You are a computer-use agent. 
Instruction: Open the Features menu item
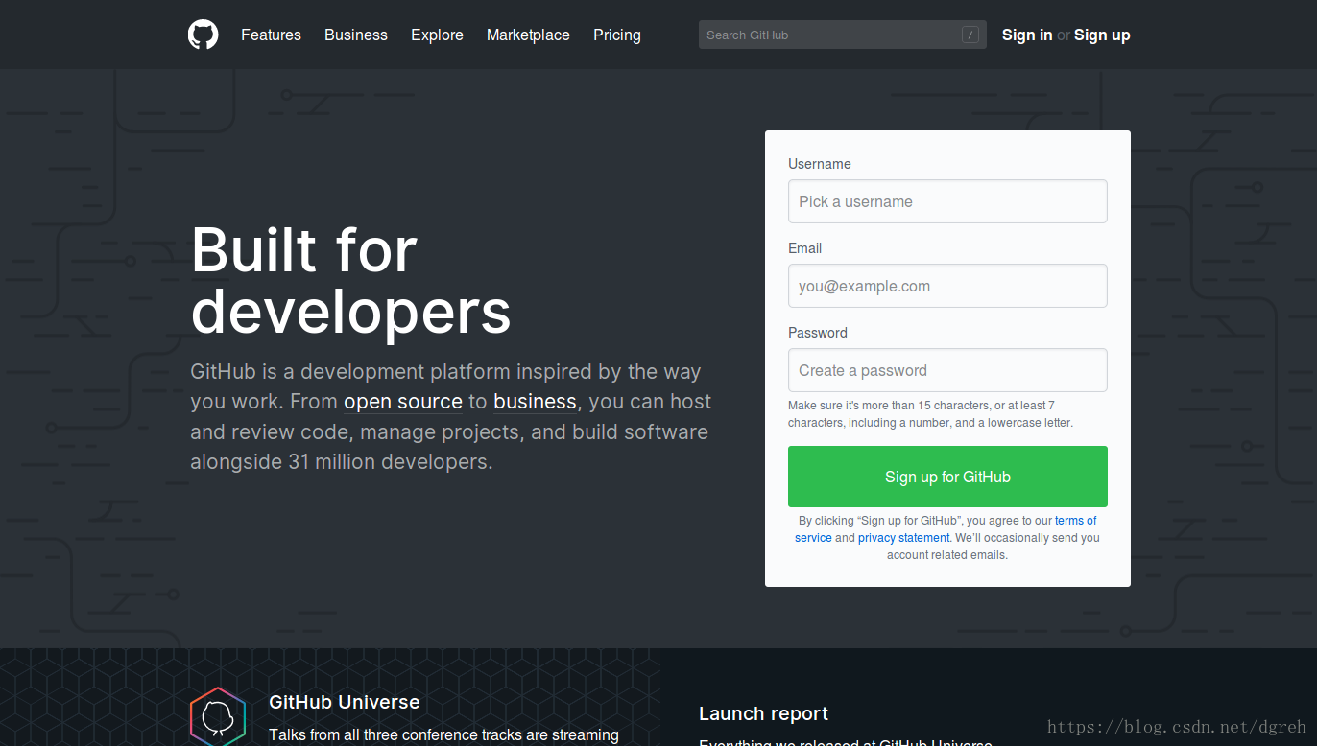[x=271, y=35]
